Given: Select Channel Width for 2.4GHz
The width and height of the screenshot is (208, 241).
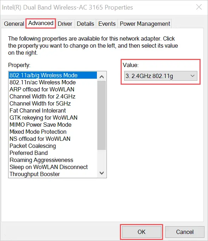Looking at the screenshot, I should click(x=53, y=97).
